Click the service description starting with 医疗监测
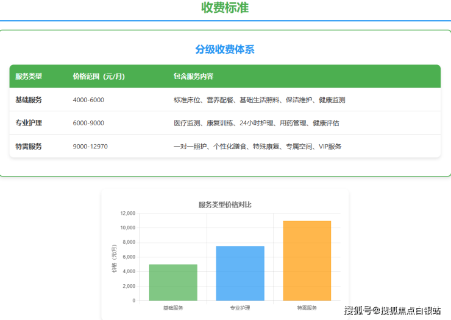The image size is (451, 320). [256, 123]
